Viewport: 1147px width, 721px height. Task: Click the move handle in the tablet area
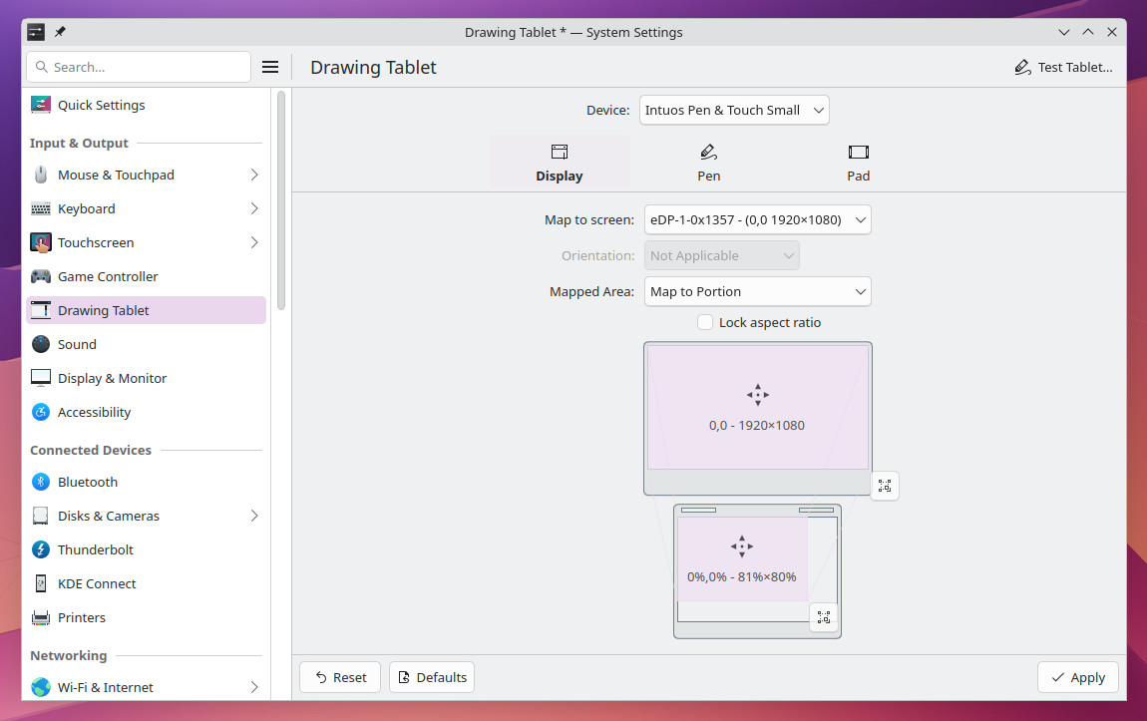point(742,546)
